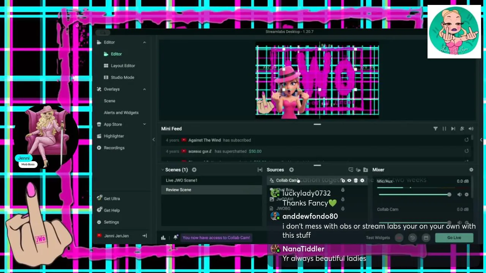Expand the App Store section chevron
Viewport: 486px width, 273px height.
tap(144, 124)
